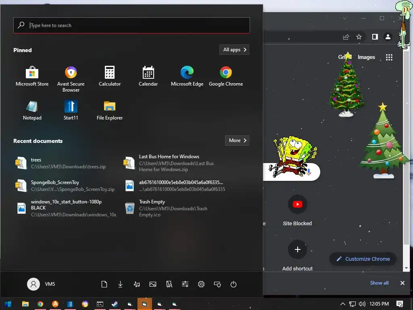This screenshot has width=413, height=310.
Task: Click the 12:05 PM clock
Action: 379,304
